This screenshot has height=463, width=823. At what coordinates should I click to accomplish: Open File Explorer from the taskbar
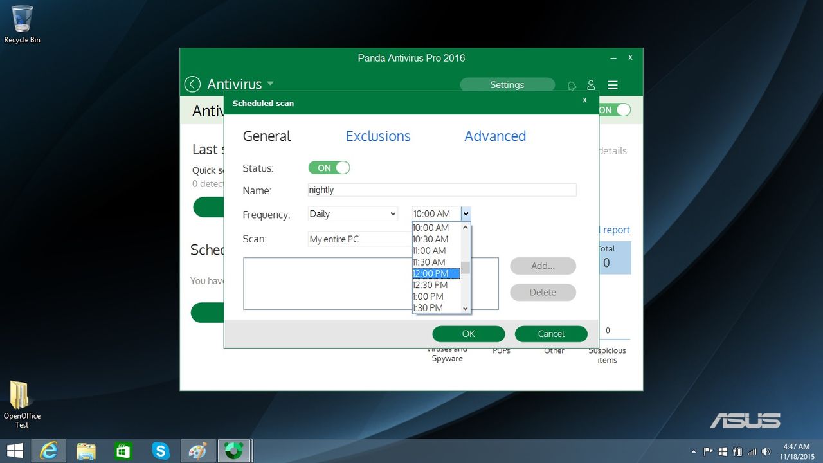86,451
